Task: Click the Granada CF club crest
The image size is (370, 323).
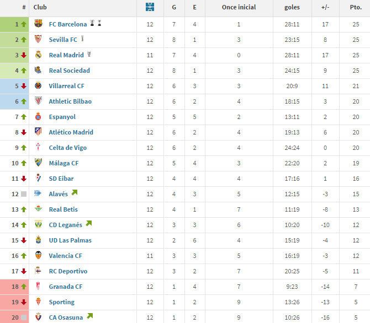Action: (x=38, y=287)
